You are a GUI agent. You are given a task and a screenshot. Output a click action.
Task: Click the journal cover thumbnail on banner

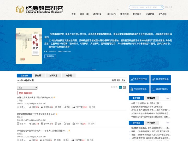(x=29, y=46)
